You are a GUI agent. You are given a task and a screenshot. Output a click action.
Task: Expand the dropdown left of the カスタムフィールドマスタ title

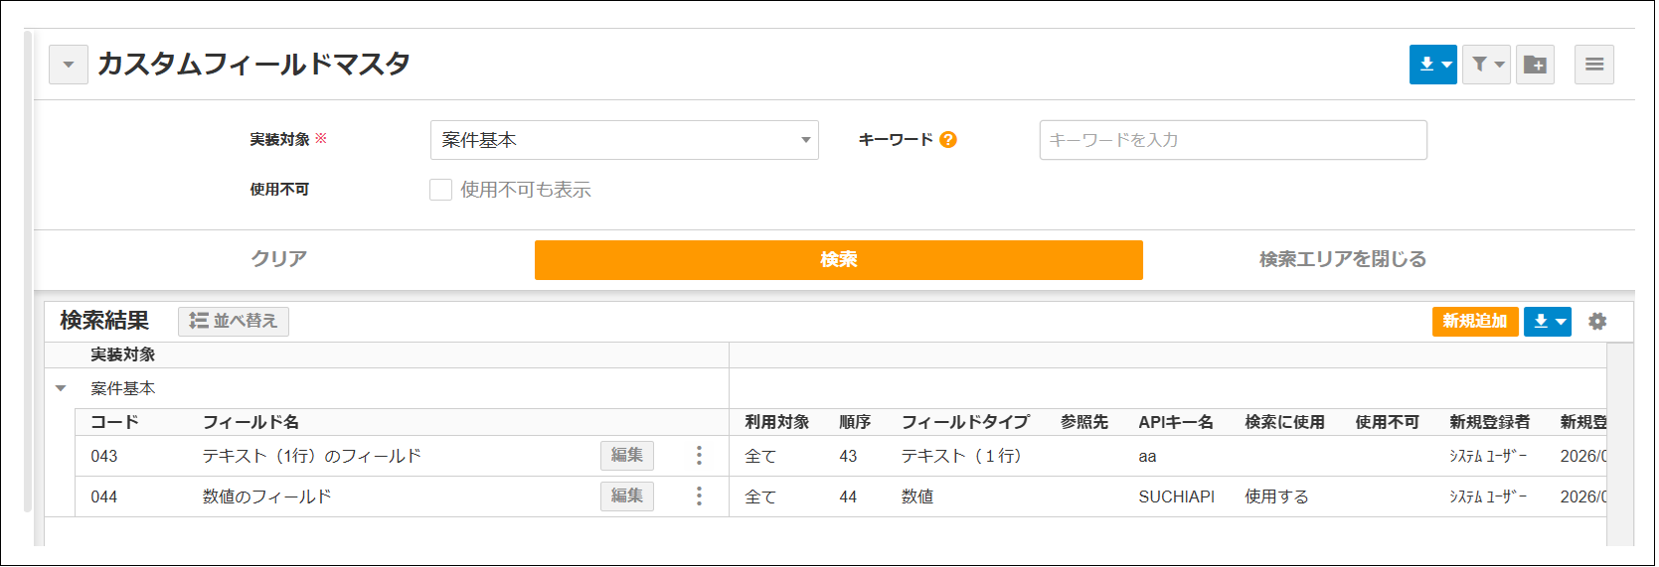coord(69,65)
